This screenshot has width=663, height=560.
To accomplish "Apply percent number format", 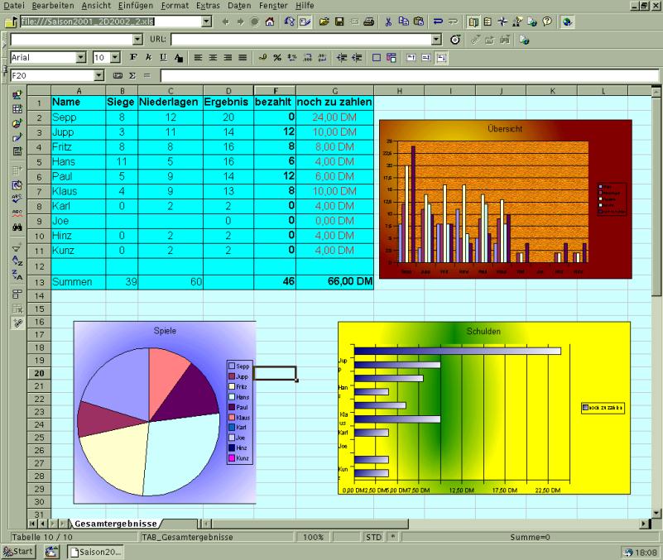I will click(277, 58).
